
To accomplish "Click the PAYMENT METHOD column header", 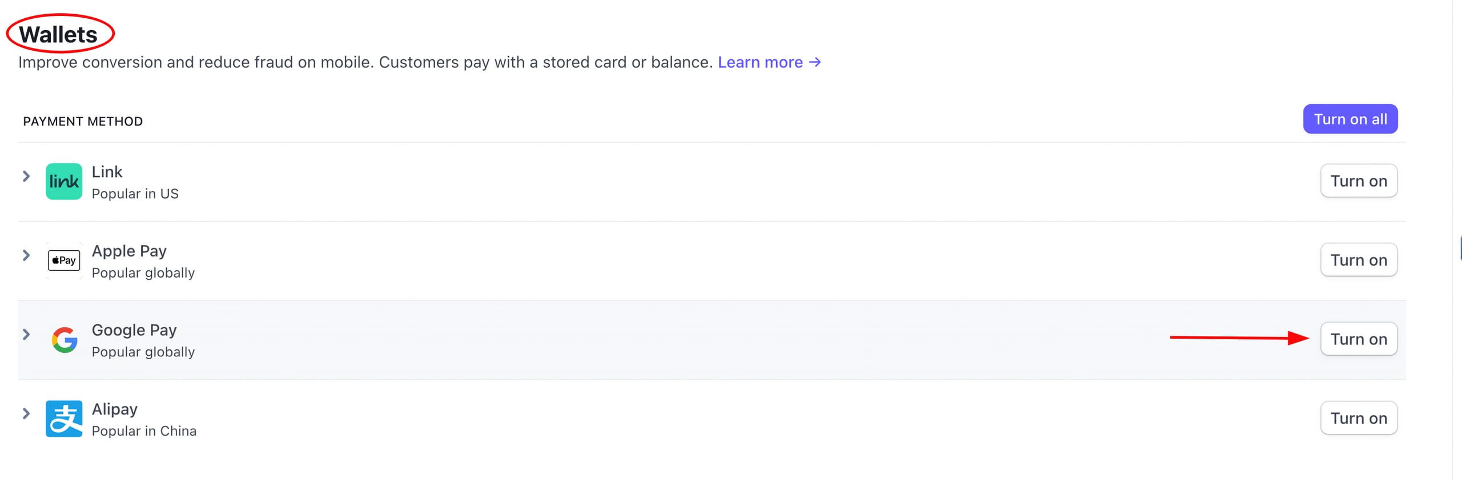I will pyautogui.click(x=83, y=121).
